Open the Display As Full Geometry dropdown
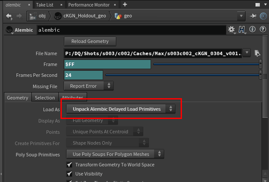The image size is (269, 182). click(92, 120)
